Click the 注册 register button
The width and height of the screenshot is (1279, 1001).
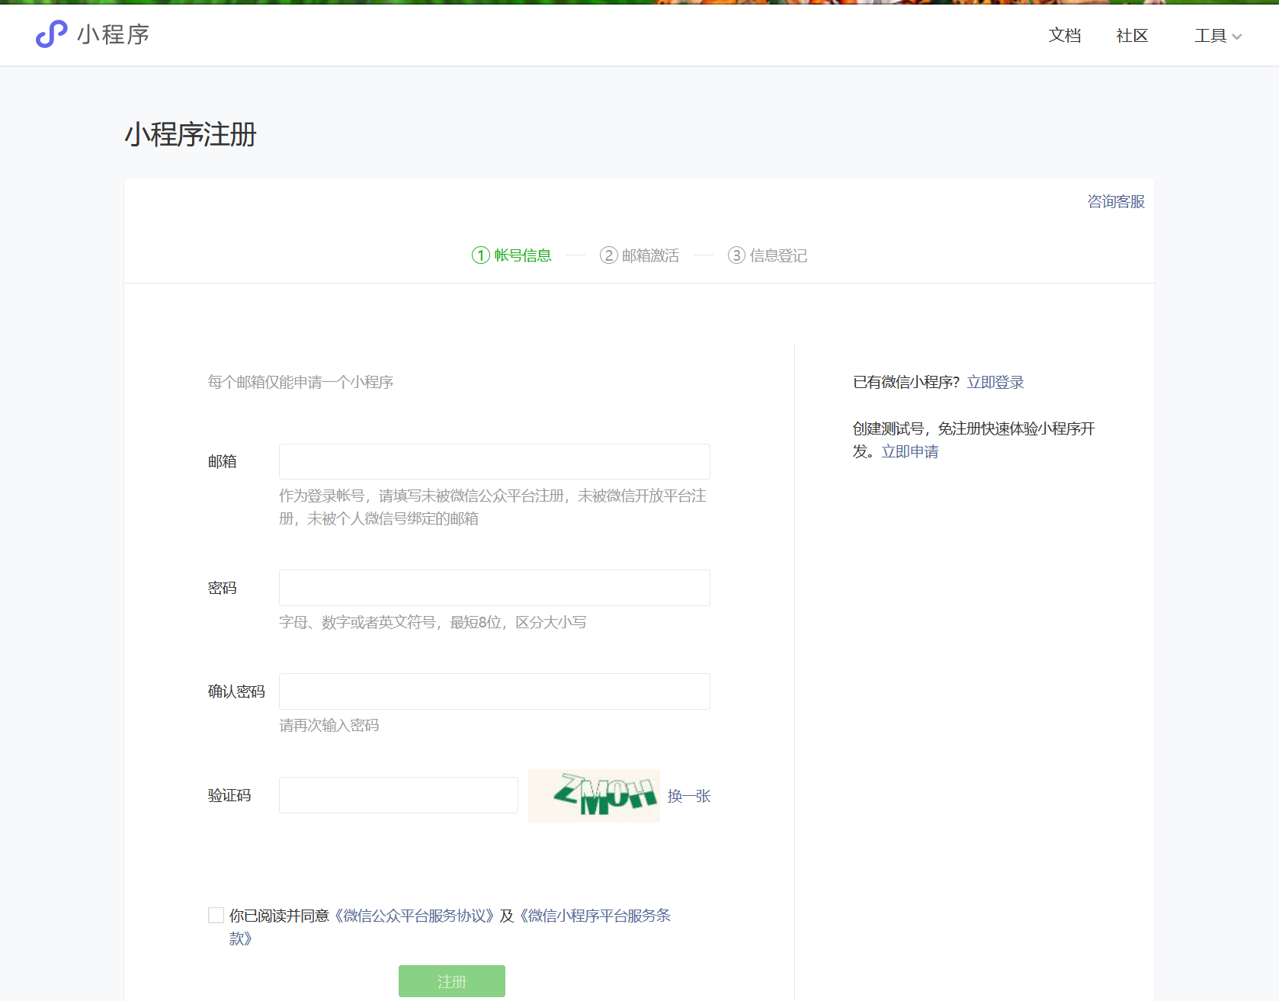pyautogui.click(x=451, y=981)
